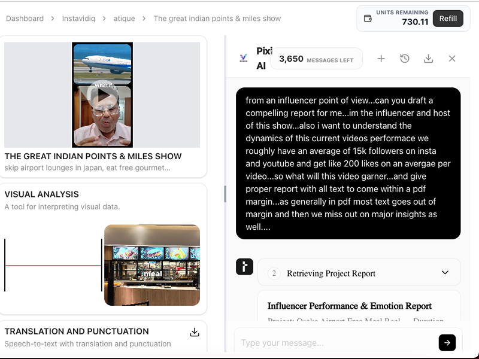This screenshot has height=359, width=479.
Task: Click the send message arrow
Action: [447, 342]
